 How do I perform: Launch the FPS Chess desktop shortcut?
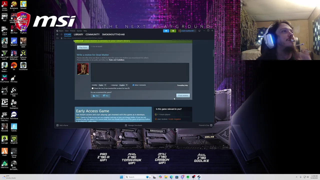pyautogui.click(x=14, y=78)
